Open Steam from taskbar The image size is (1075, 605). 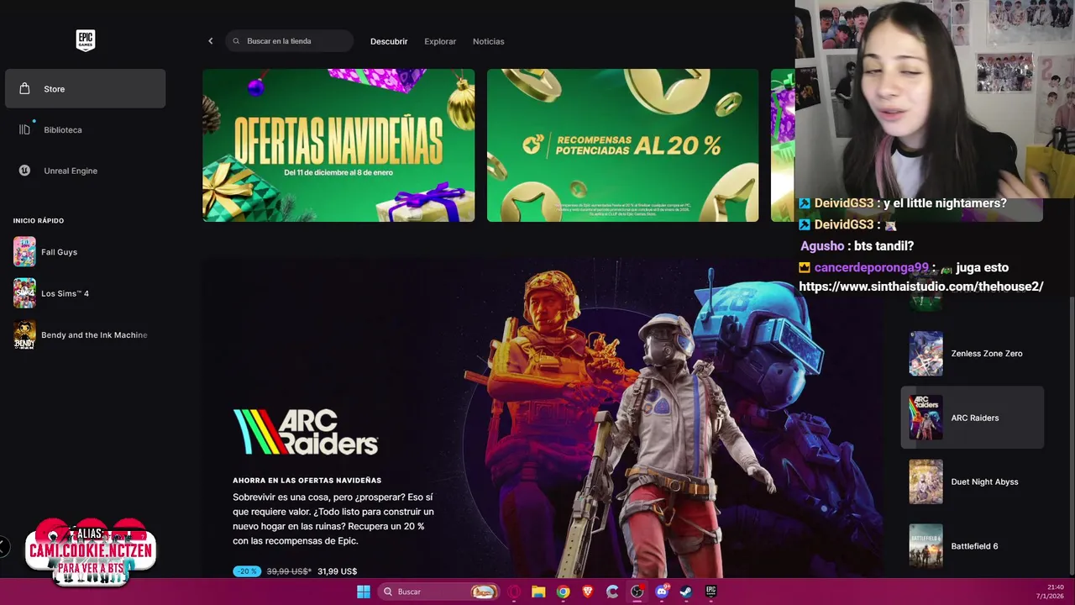point(686,592)
